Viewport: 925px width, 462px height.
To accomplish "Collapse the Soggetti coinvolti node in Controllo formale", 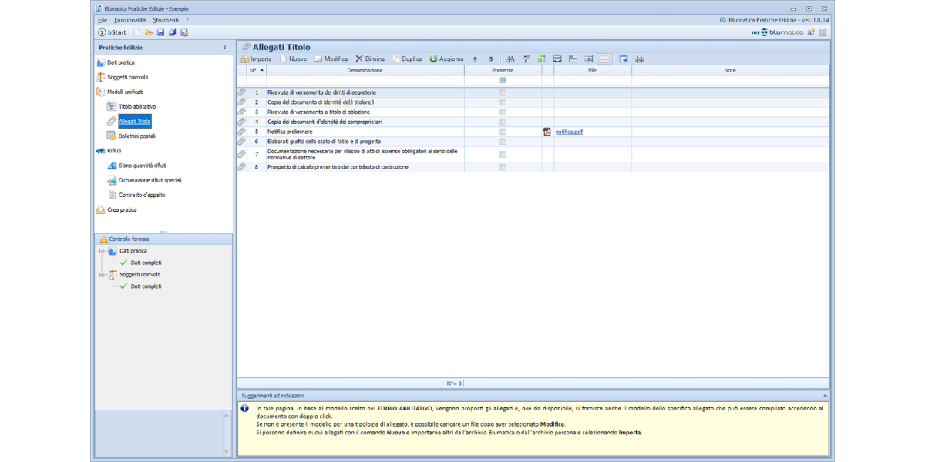I will 102,274.
